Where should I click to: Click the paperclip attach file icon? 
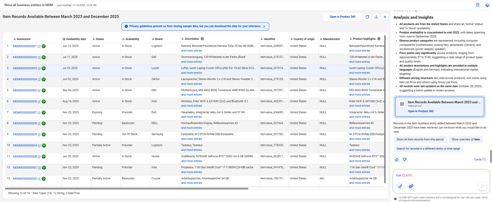(411, 186)
